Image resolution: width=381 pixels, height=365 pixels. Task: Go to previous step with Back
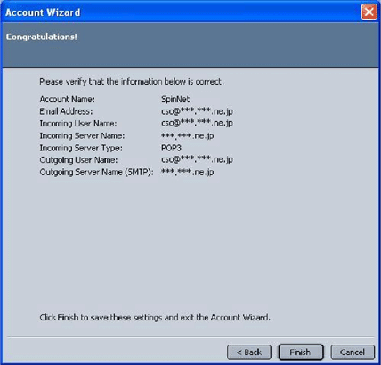(249, 353)
